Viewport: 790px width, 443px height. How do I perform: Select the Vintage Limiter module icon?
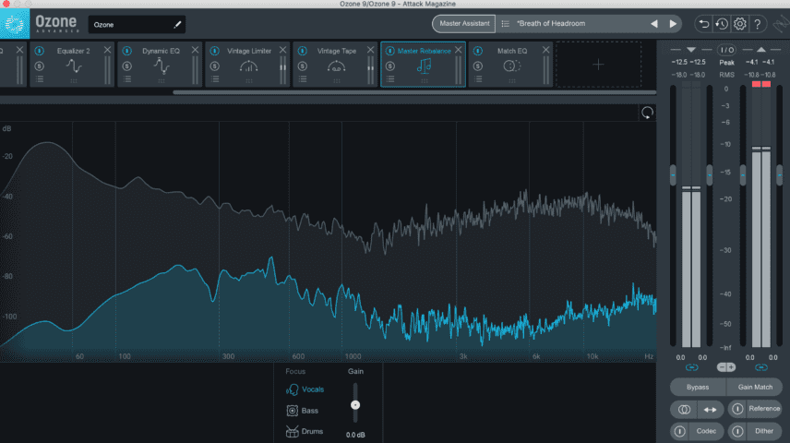(x=249, y=66)
